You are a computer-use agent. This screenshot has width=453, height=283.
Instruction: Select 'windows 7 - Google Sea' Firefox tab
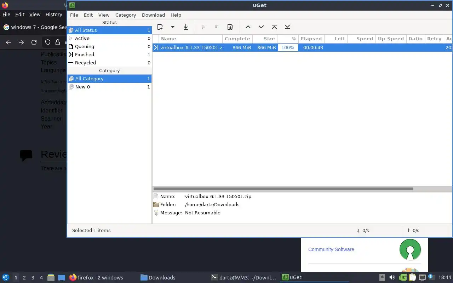(x=35, y=27)
